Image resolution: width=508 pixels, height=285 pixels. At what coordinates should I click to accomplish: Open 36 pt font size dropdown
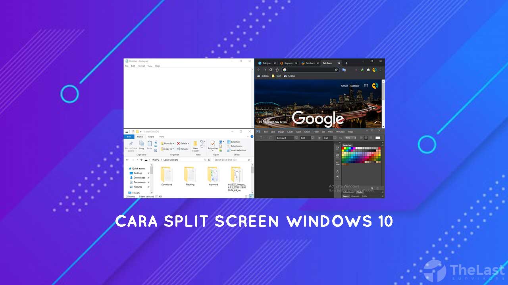(x=335, y=138)
